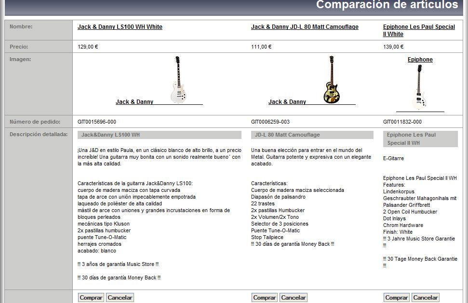Click Cancelar in the Epiphone column
Screen dimensions: 468x303
(425, 297)
